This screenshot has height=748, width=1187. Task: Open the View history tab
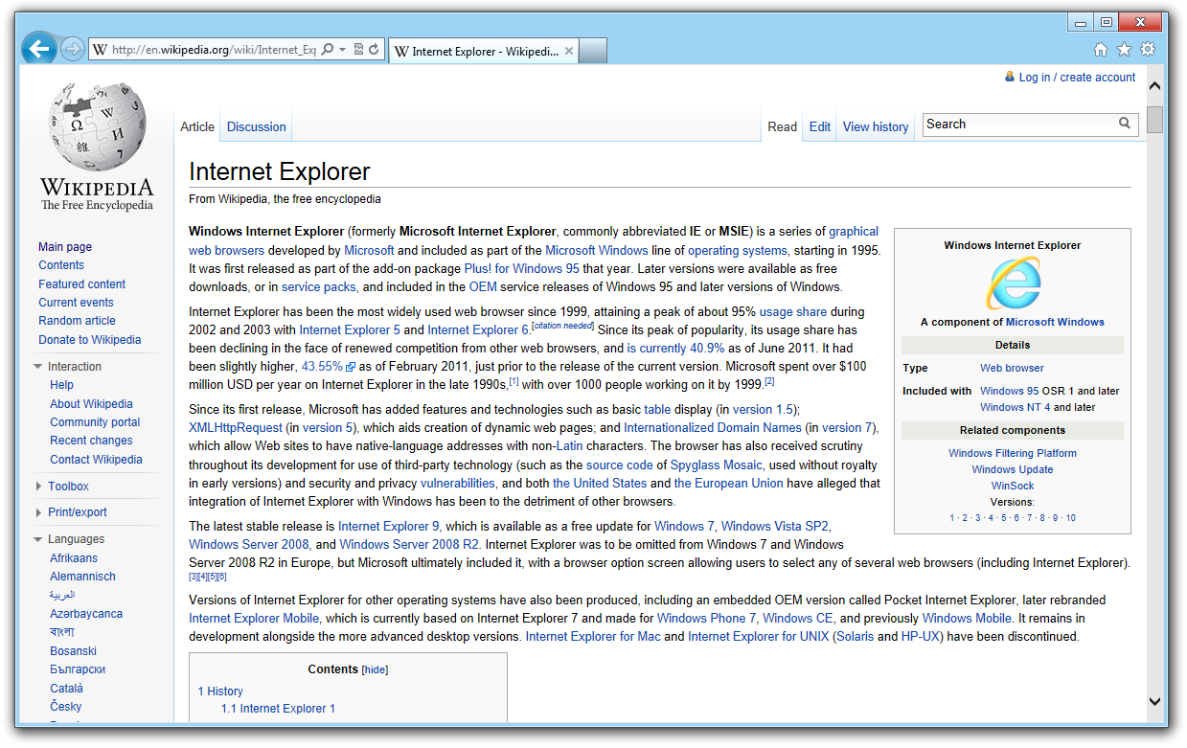876,126
